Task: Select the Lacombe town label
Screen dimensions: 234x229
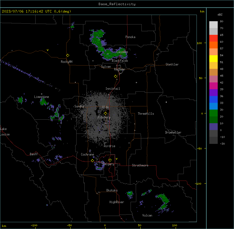Action: point(122,52)
